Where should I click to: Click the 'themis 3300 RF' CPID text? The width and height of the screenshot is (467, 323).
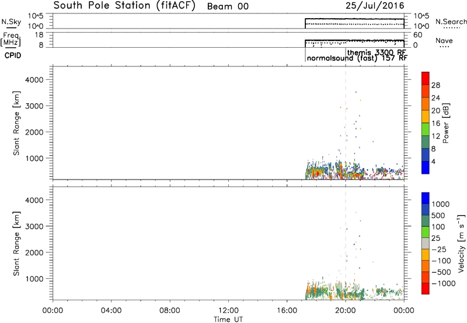click(x=377, y=52)
